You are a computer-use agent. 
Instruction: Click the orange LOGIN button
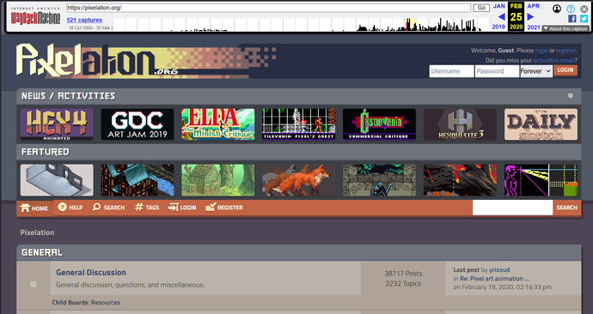click(x=565, y=70)
